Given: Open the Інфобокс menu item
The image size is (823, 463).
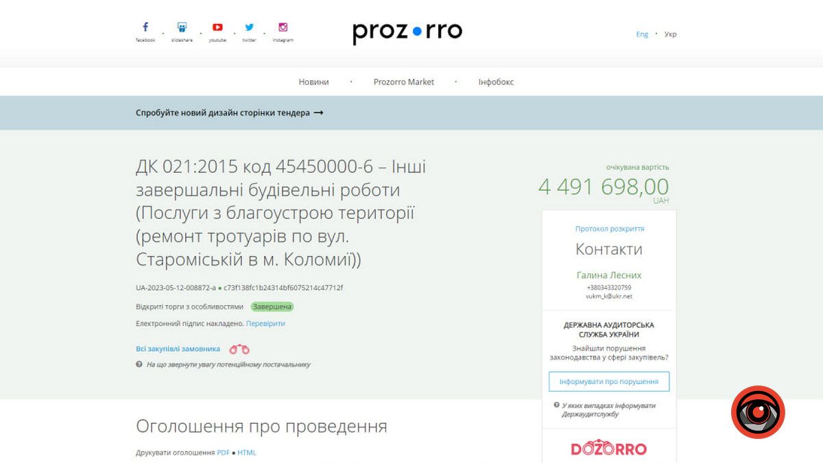Looking at the screenshot, I should point(496,82).
